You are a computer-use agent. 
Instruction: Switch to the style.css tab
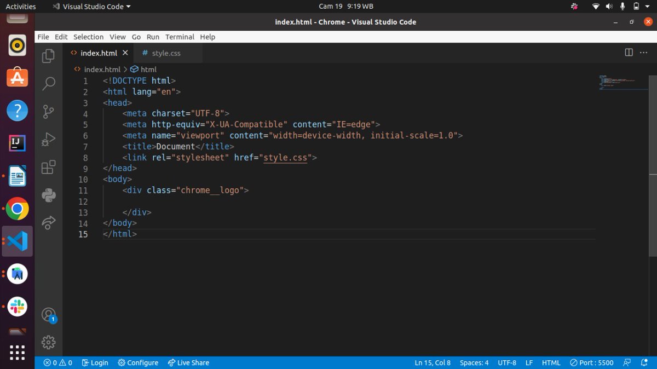[x=166, y=53]
